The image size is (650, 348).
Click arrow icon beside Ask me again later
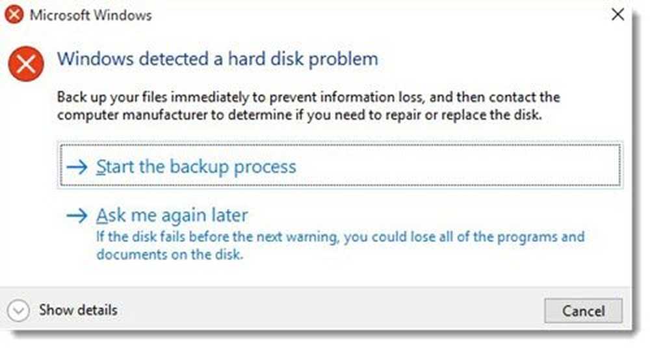[x=77, y=216]
